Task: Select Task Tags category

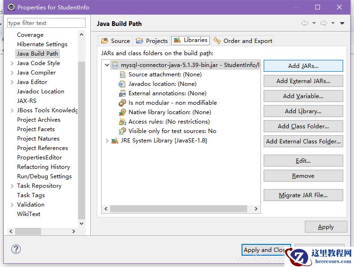Action: coord(31,195)
